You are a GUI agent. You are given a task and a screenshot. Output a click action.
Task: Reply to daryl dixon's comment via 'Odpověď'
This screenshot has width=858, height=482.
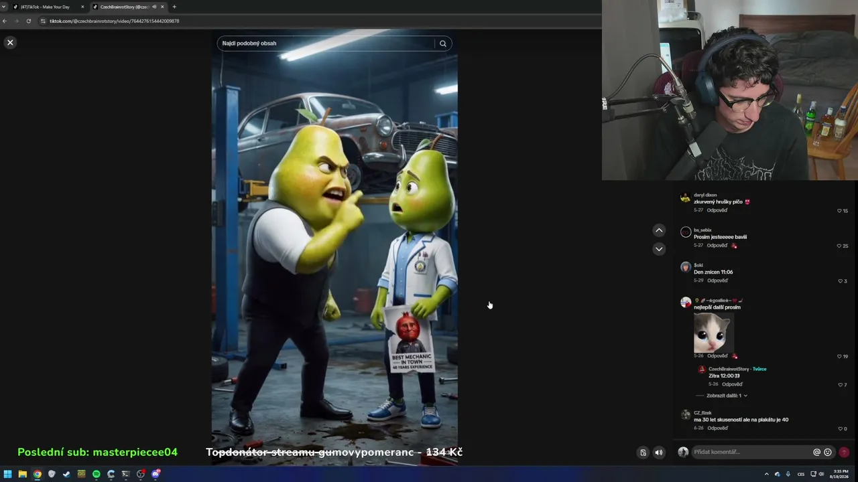coord(717,210)
